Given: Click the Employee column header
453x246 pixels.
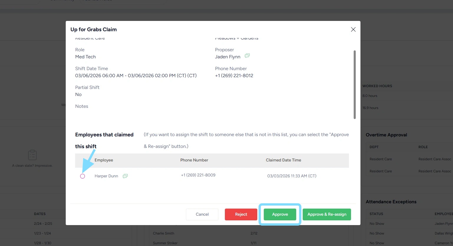Looking at the screenshot, I should [104, 160].
